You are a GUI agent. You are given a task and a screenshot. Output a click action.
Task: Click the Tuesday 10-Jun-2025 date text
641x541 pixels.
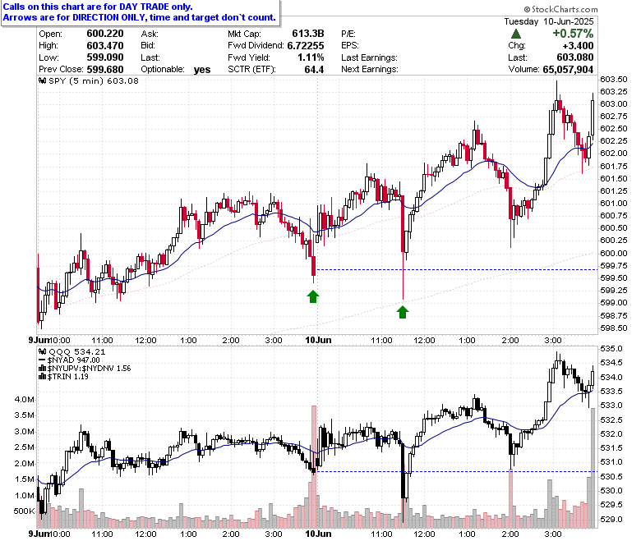pyautogui.click(x=549, y=21)
